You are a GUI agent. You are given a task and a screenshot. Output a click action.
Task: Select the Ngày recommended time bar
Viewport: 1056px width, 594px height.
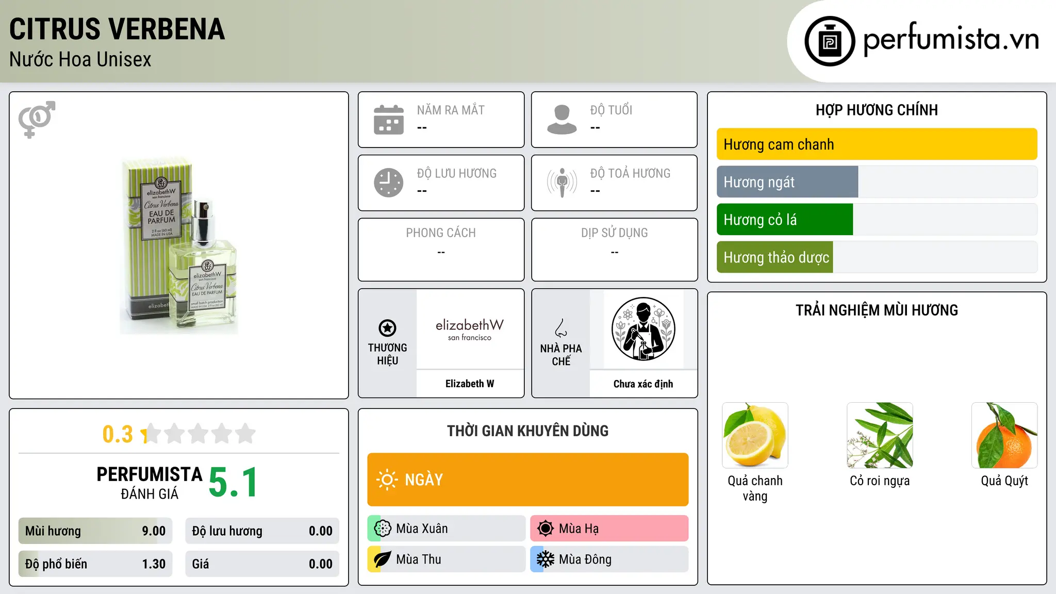tap(528, 480)
